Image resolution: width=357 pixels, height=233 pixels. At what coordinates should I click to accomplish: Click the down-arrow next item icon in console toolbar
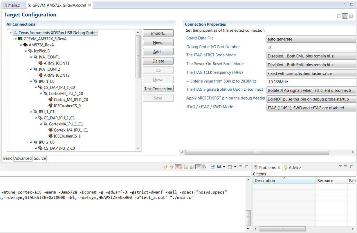click(166, 167)
